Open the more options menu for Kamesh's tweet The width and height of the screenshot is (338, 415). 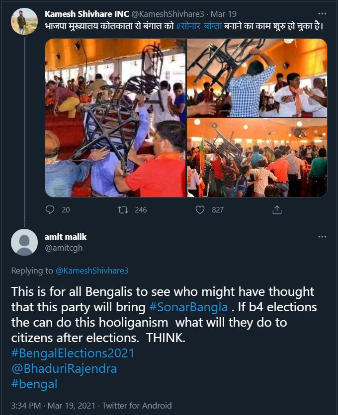(x=322, y=14)
